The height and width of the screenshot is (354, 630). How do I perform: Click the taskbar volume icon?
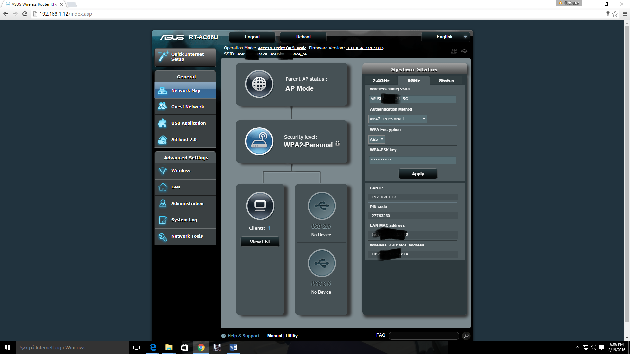pos(593,347)
